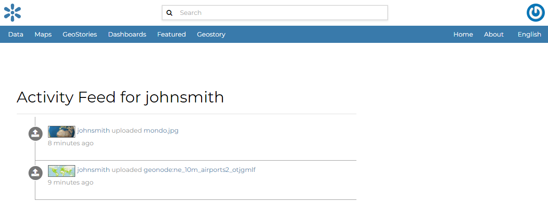This screenshot has height=208, width=548.
Task: Navigate to the Home page
Action: tap(463, 34)
